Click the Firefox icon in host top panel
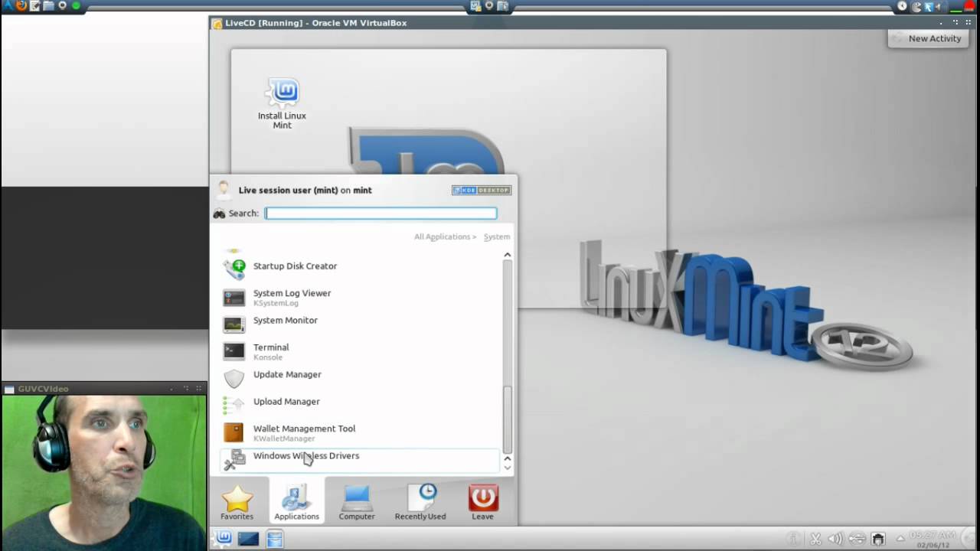 (21, 6)
